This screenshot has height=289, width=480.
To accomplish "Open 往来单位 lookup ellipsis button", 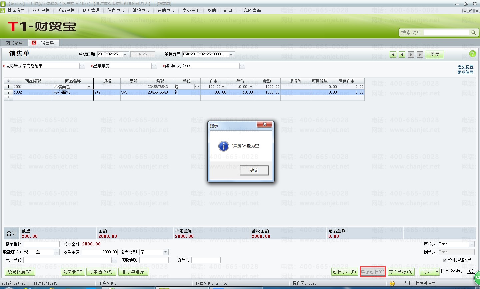I will [82, 66].
